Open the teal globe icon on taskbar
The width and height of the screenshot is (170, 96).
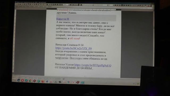[39, 81]
